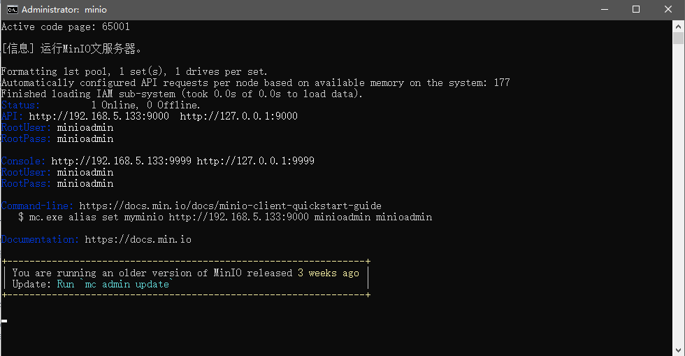Click the blinking cursor at the prompt
Viewport: 685px width, 356px height.
pyautogui.click(x=4, y=321)
